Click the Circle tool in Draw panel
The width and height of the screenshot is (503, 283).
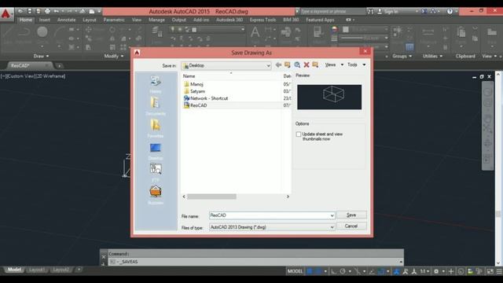(42, 32)
